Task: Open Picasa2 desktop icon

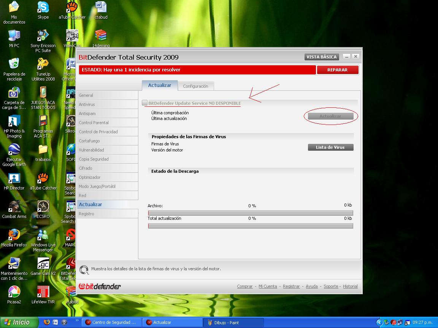Action: [14, 295]
